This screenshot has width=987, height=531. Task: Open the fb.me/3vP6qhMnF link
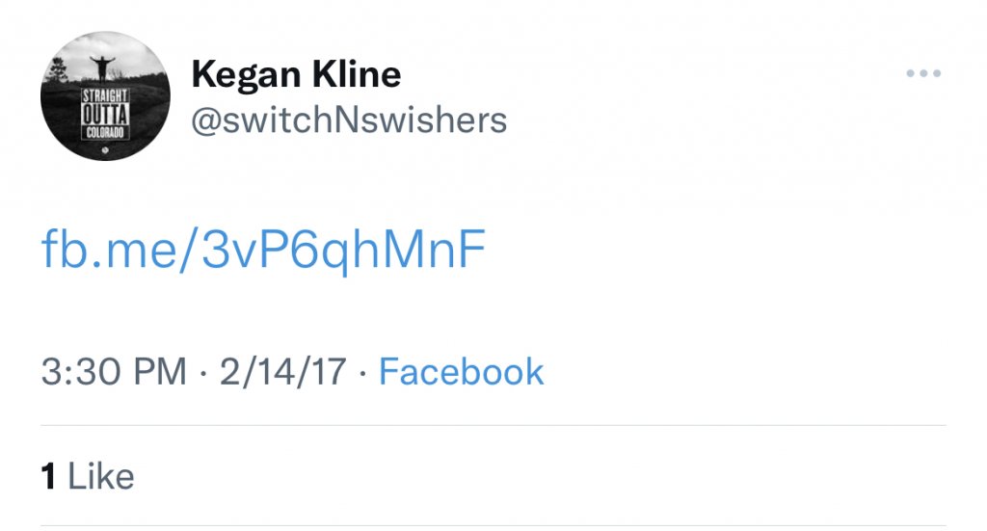pos(262,251)
